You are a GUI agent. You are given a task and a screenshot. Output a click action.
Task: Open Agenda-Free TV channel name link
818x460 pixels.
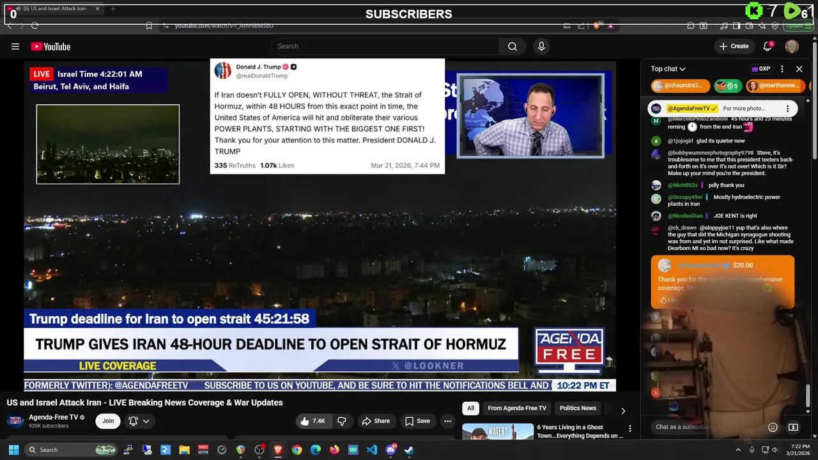pos(53,417)
